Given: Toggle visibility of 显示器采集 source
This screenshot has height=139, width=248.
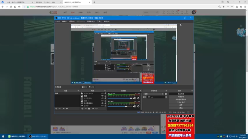Looking at the screenshot, I should (x=102, y=98).
